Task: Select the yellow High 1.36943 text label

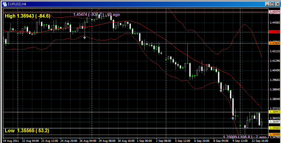Action: 28,16
